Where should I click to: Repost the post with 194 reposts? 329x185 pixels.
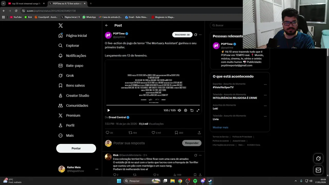coord(130,133)
